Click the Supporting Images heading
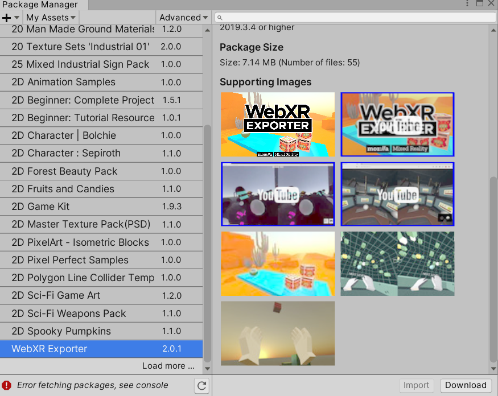The image size is (498, 396). (266, 82)
